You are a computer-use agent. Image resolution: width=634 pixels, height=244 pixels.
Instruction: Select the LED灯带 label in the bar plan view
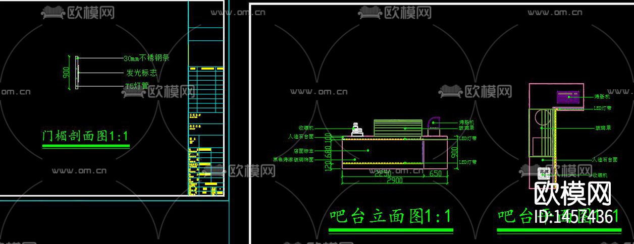pos(602,108)
